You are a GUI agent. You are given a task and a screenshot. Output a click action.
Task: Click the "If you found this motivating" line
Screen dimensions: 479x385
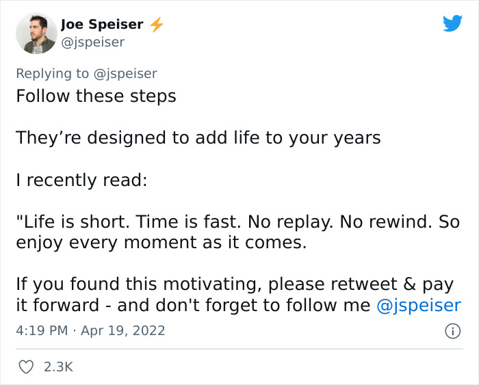click(235, 284)
